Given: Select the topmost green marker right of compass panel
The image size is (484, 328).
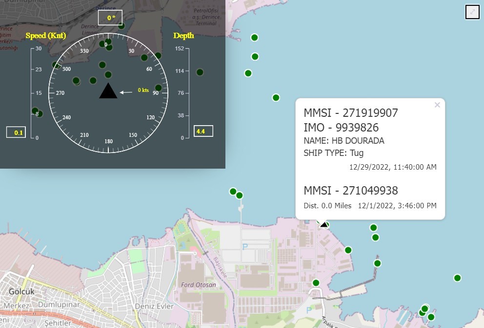Looking at the screenshot, I should 254,38.
